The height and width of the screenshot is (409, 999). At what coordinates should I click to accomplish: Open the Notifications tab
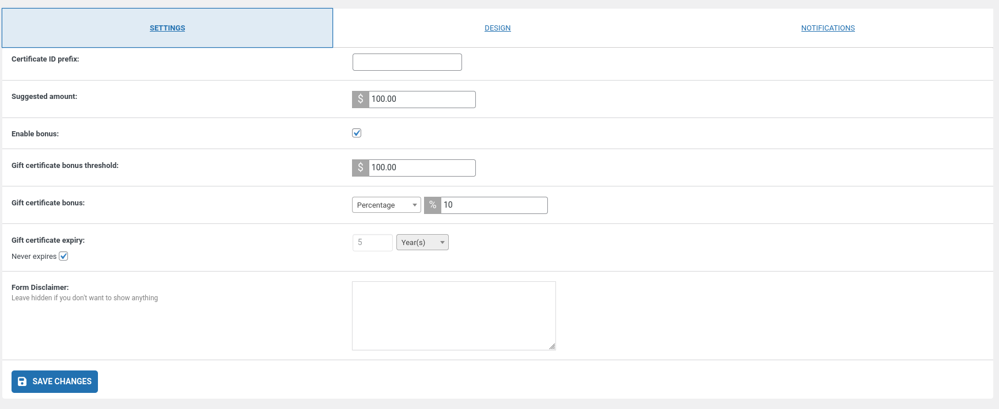tap(828, 28)
